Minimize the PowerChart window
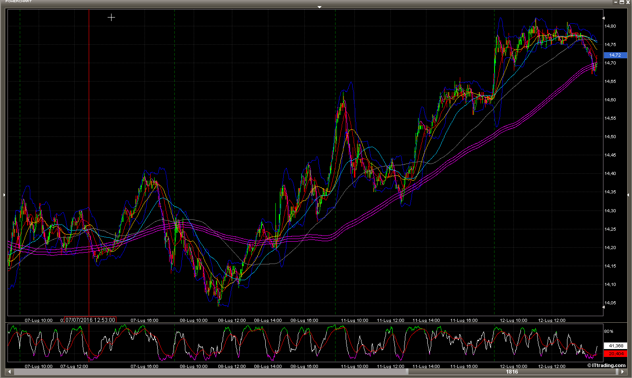The width and height of the screenshot is (632, 378). 616,2
